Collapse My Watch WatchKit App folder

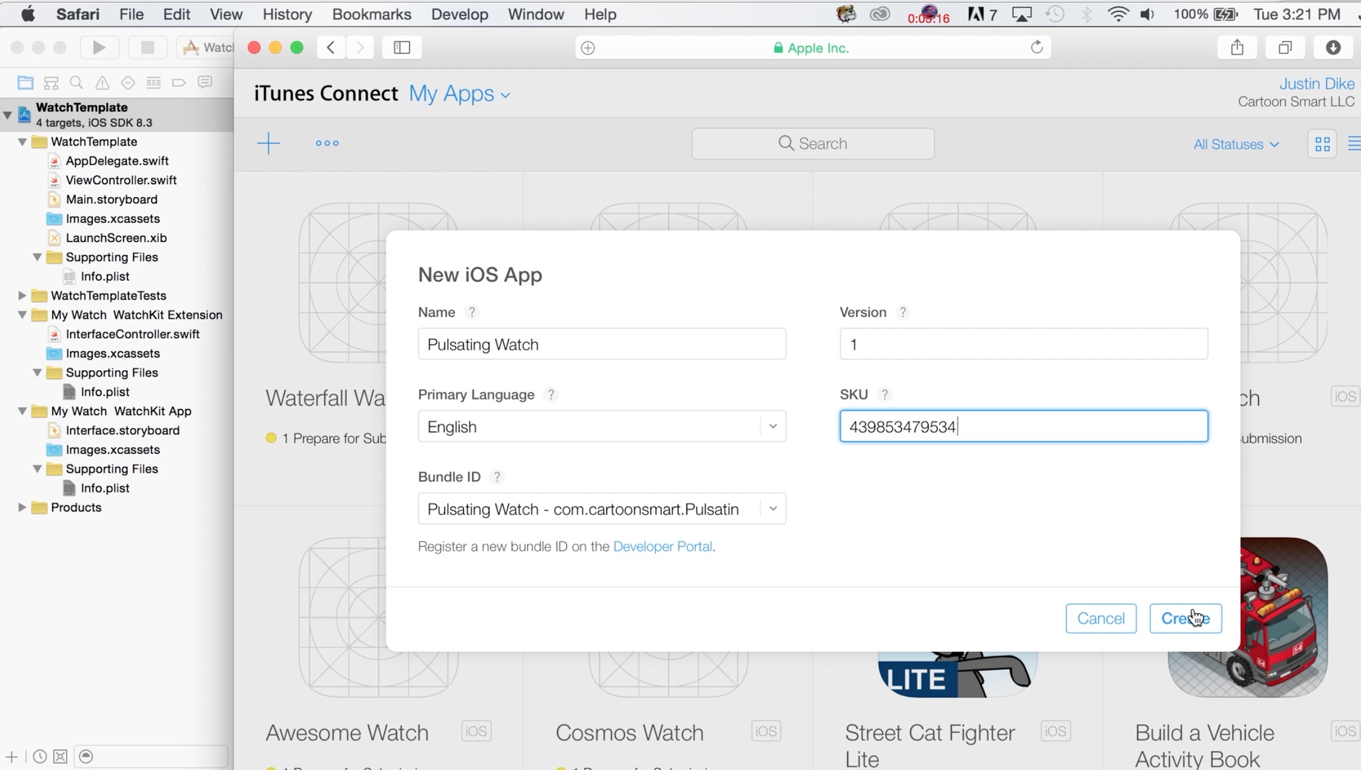point(22,411)
